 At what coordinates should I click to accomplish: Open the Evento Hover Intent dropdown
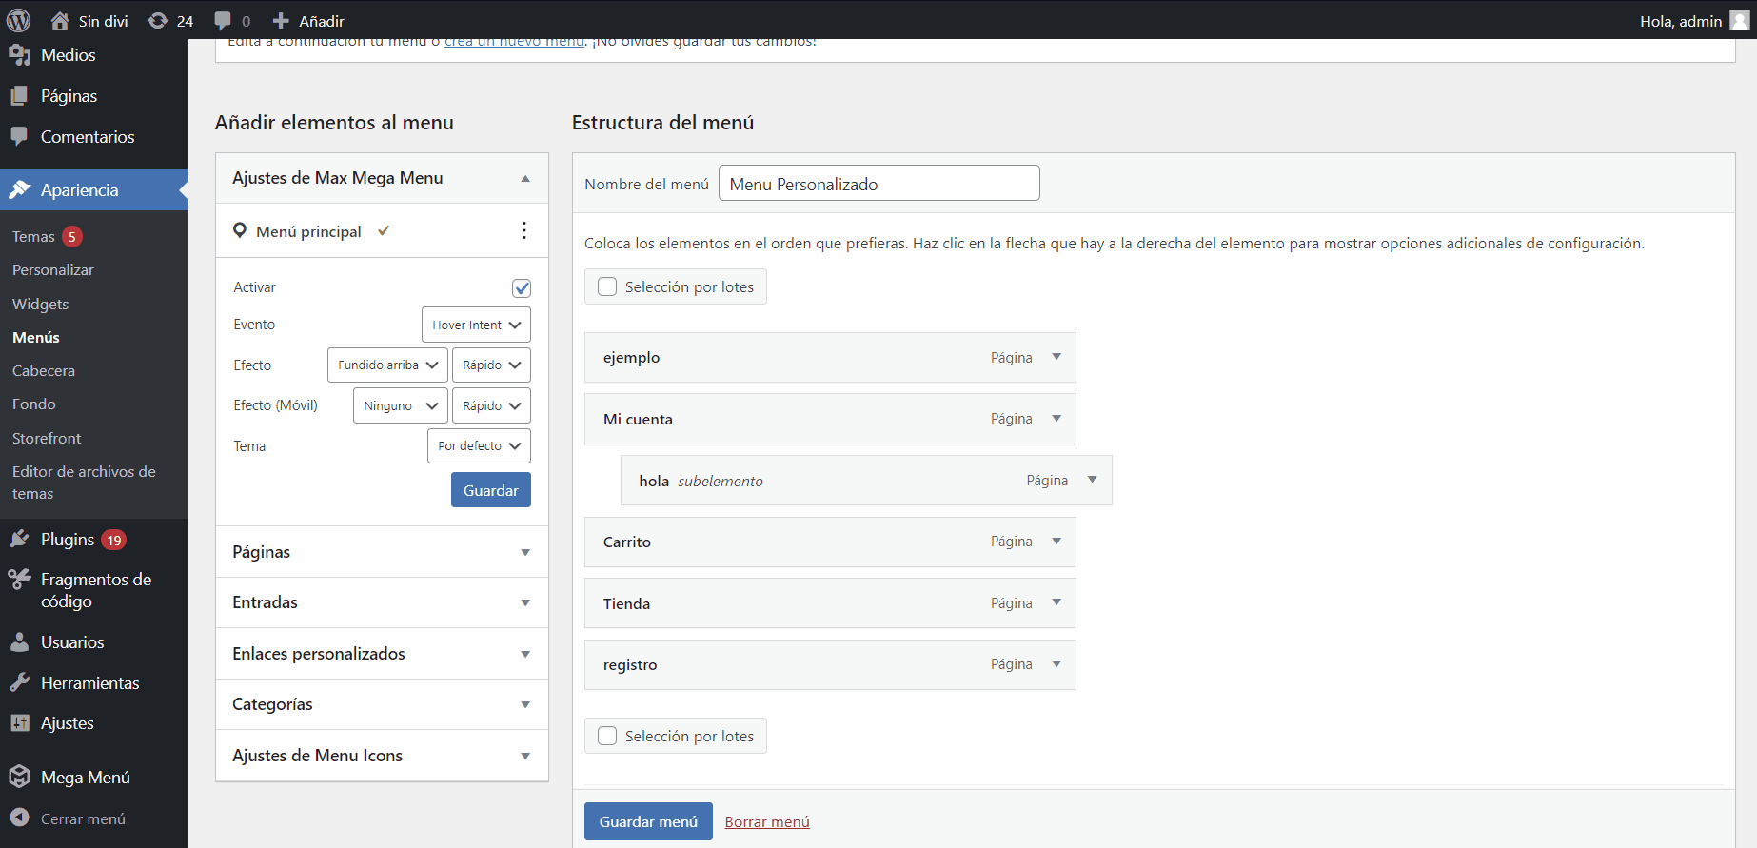[x=476, y=325]
